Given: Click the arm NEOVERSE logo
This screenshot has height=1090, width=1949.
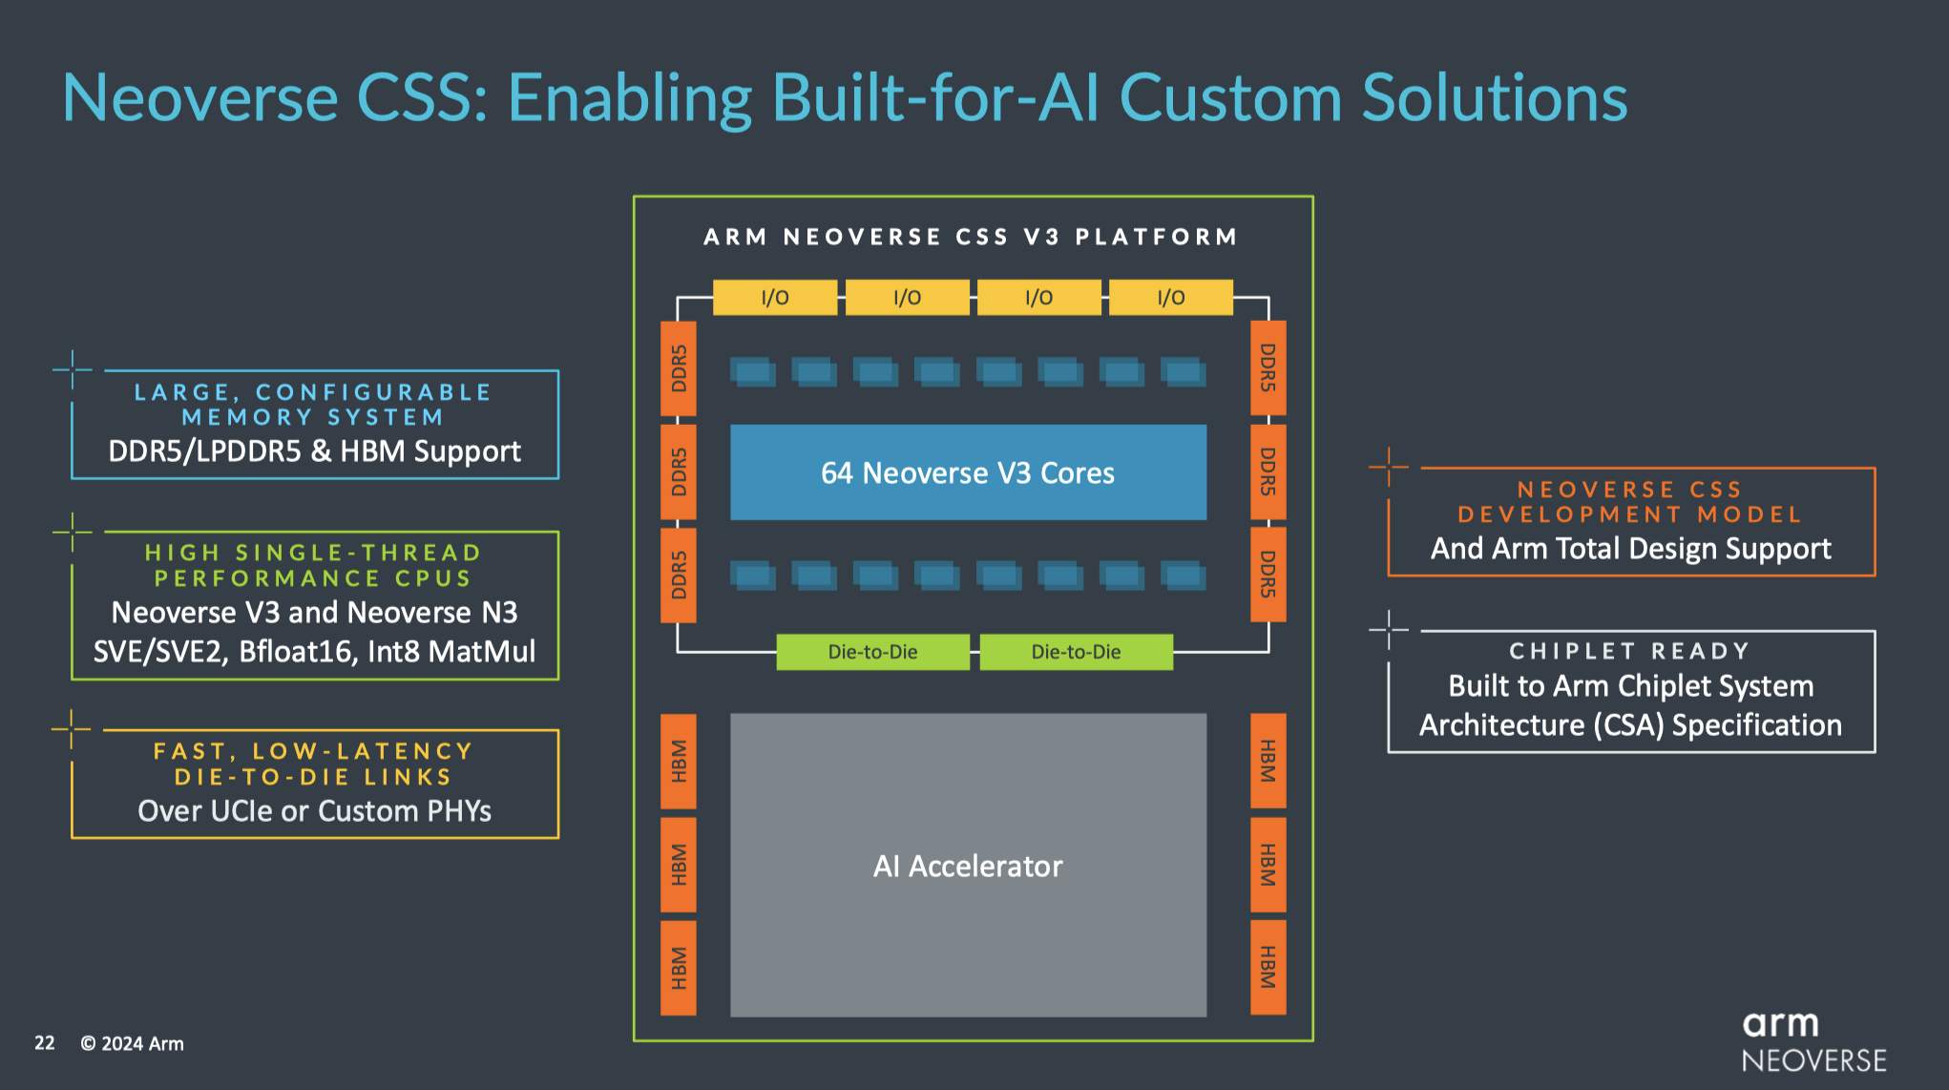Looking at the screenshot, I should coord(1813,1042).
